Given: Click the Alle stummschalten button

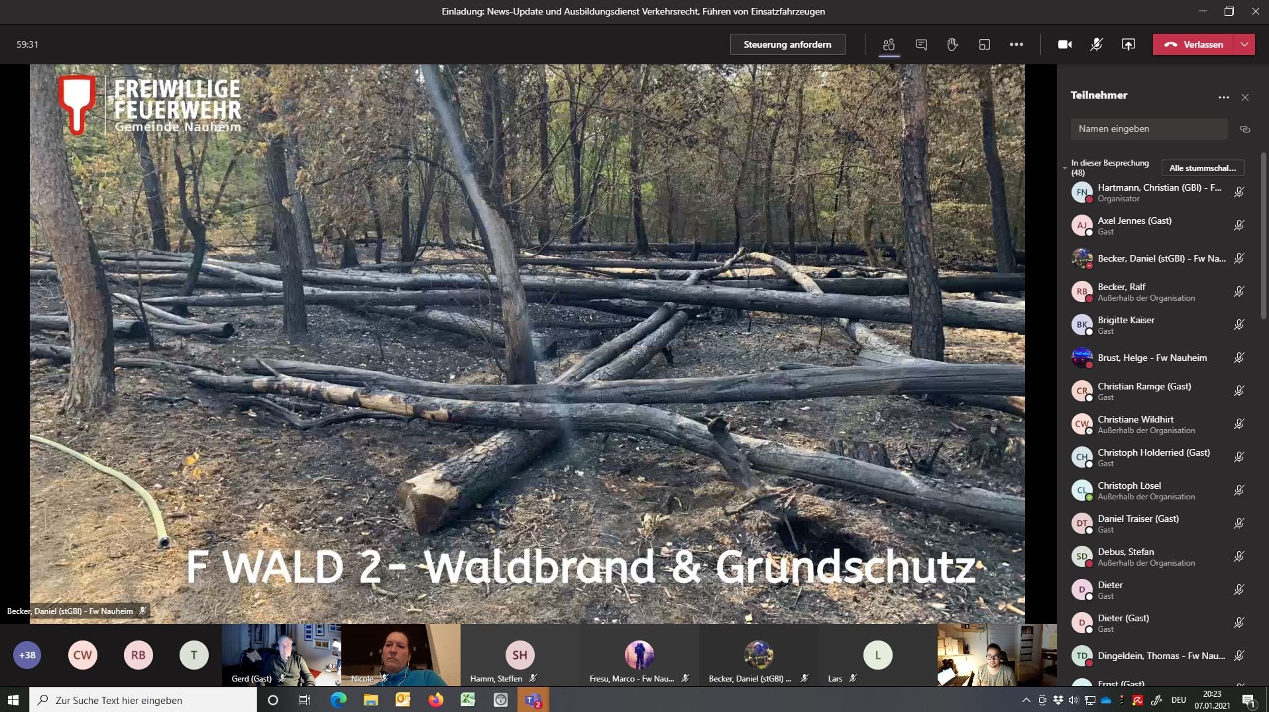Looking at the screenshot, I should pyautogui.click(x=1202, y=168).
